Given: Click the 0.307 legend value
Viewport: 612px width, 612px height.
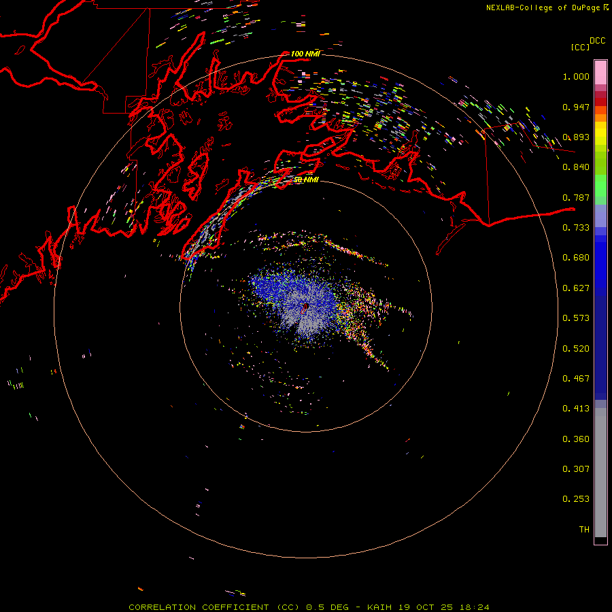Looking at the screenshot, I should 576,469.
